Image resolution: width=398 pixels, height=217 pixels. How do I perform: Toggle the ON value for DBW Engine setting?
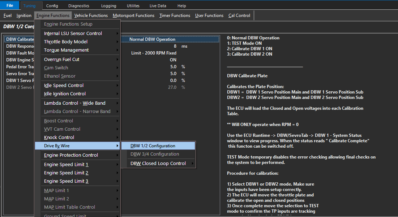click(x=173, y=60)
